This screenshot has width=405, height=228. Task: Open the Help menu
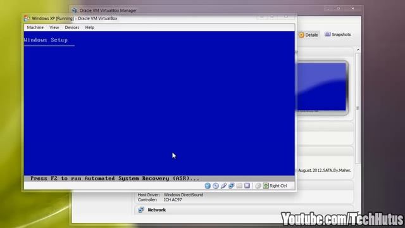tap(90, 27)
